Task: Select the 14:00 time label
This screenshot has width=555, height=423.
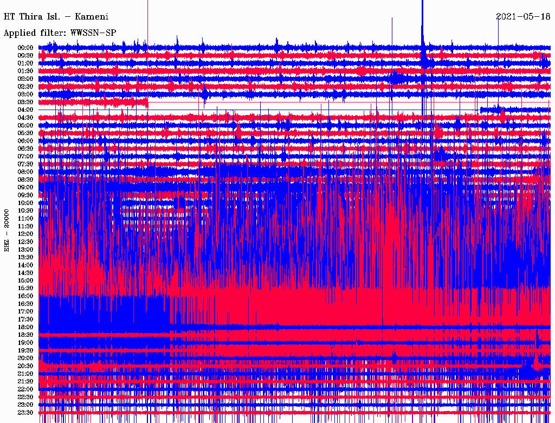Action: click(25, 265)
